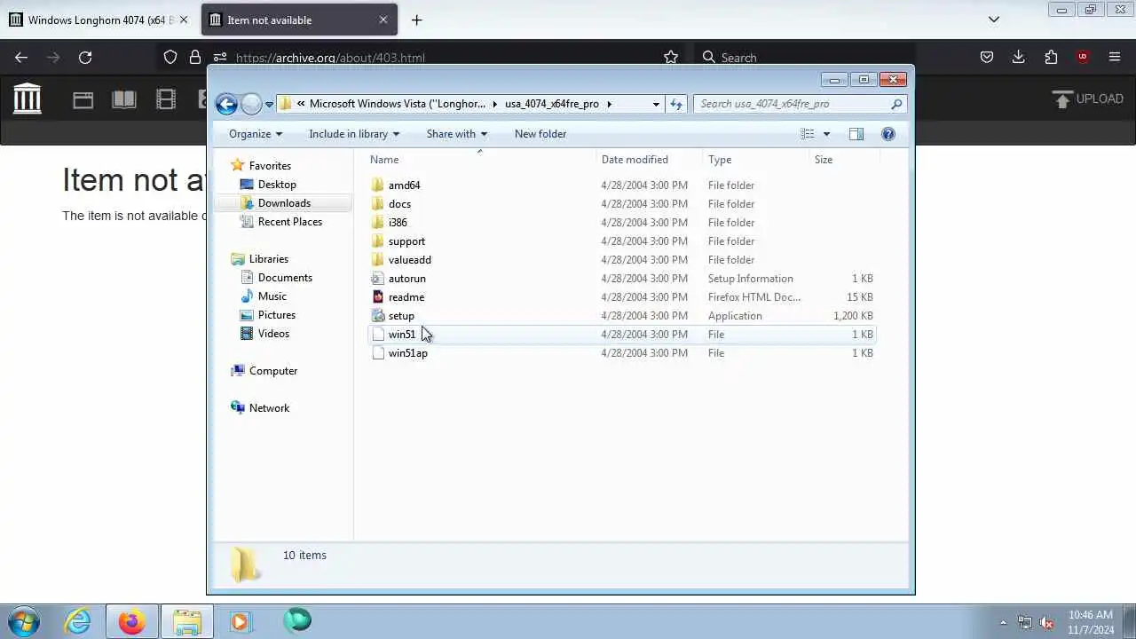Switch to the Windows Longhorn 4074 browser tab
Viewport: 1136px width, 639px height.
[99, 20]
